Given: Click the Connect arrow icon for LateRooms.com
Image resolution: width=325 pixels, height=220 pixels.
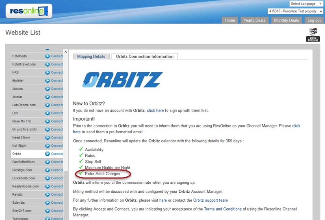Looking at the screenshot, I should coord(48,105).
